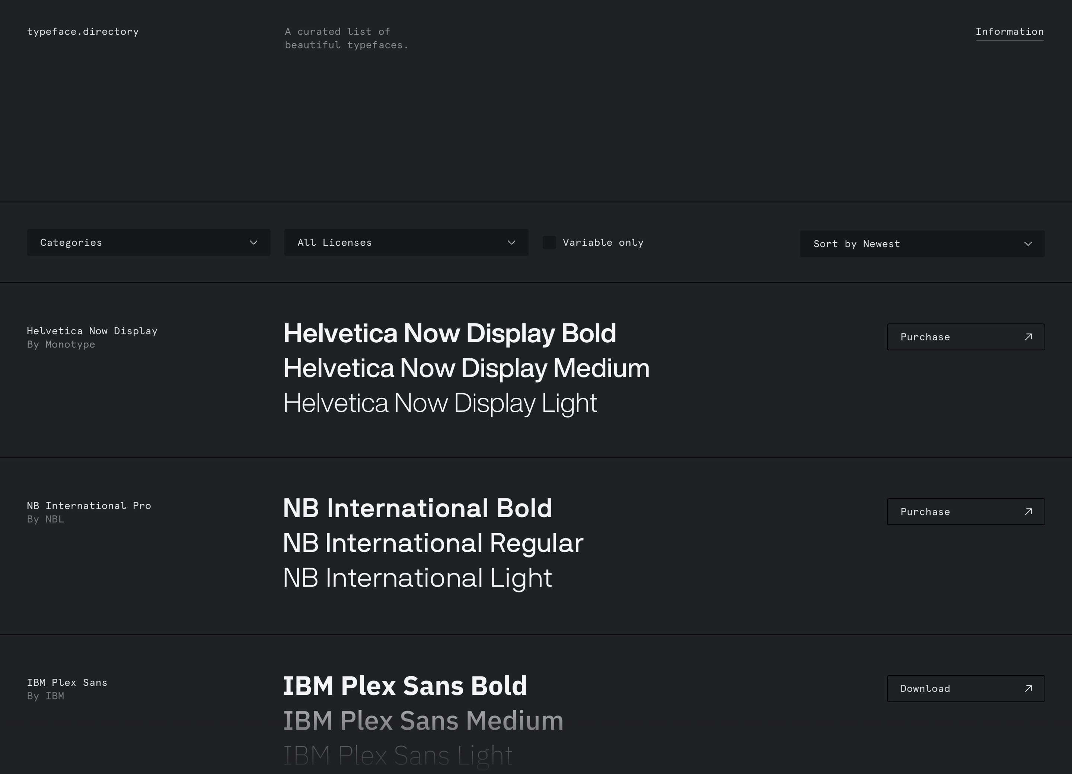Go to typeface.directory home logo
This screenshot has width=1072, height=774.
[83, 32]
